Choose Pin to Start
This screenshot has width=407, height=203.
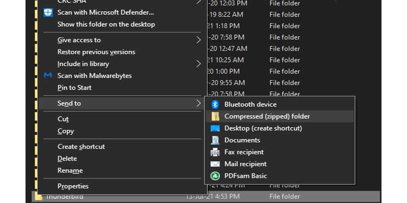click(x=74, y=88)
